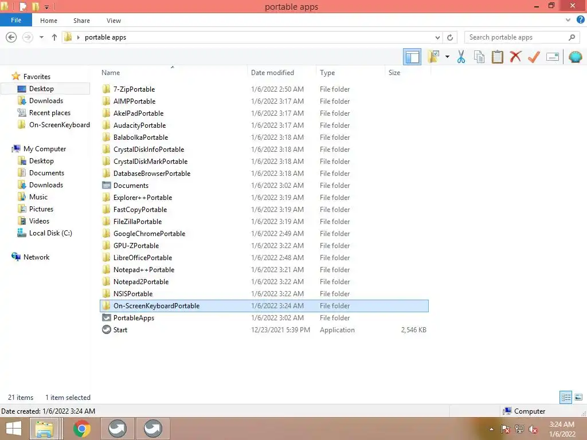This screenshot has height=440, width=587.
Task: Select Favorites in the navigation pane
Action: (x=37, y=76)
